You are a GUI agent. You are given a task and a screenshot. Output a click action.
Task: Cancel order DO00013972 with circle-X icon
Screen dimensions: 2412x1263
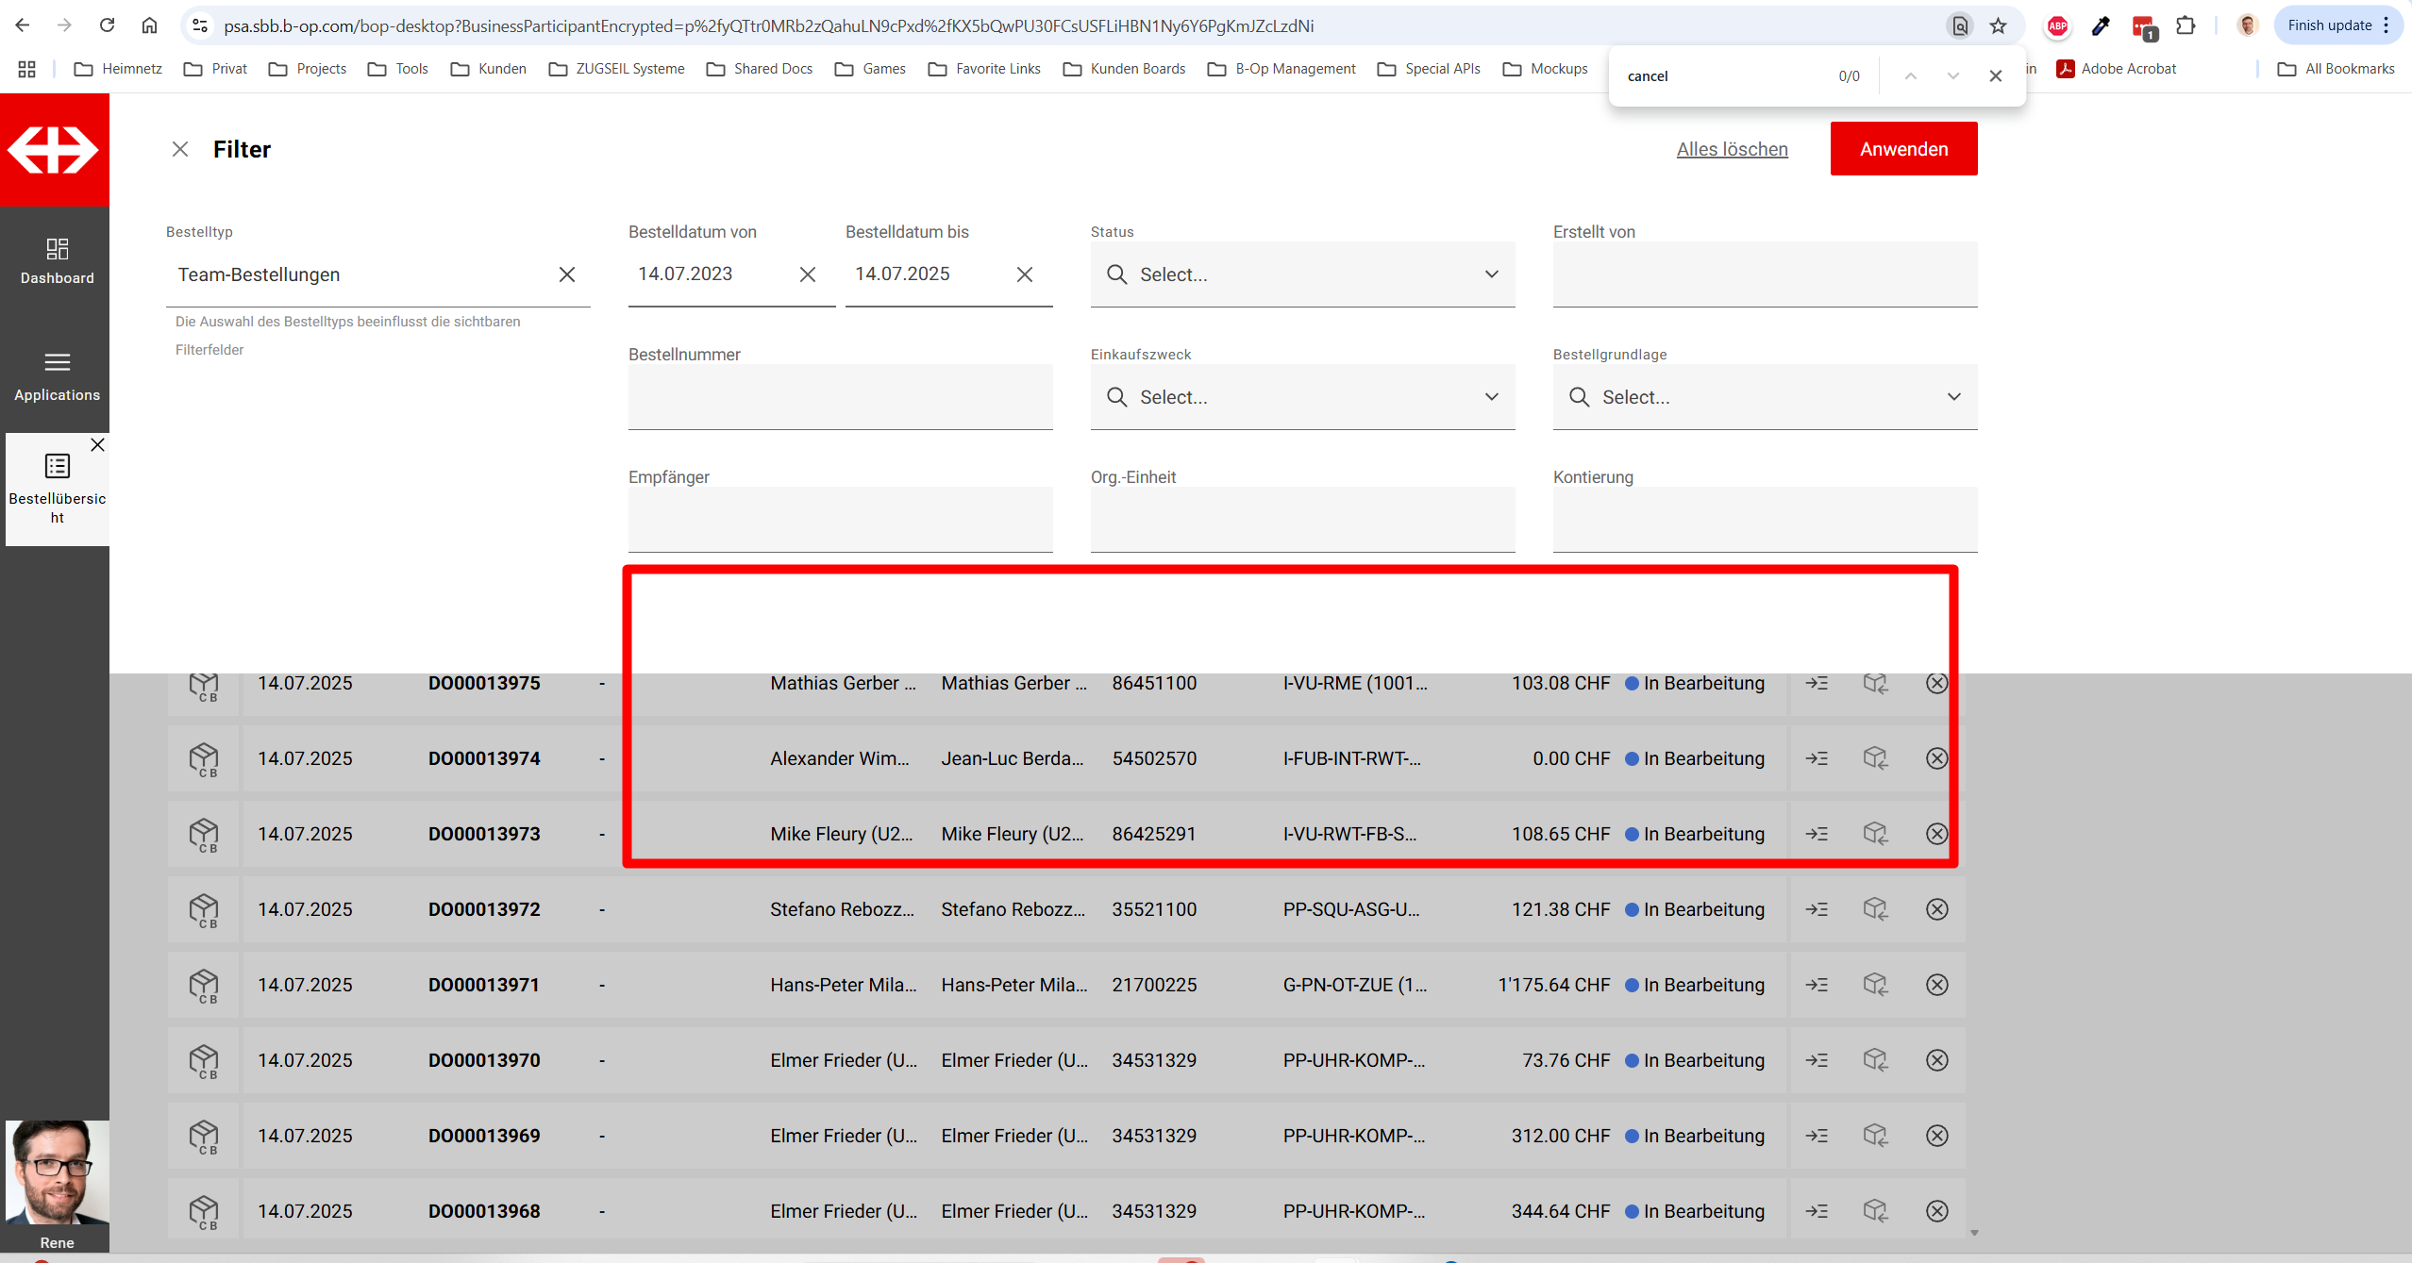pyautogui.click(x=1936, y=909)
